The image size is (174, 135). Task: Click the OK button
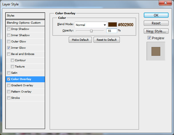156,15
